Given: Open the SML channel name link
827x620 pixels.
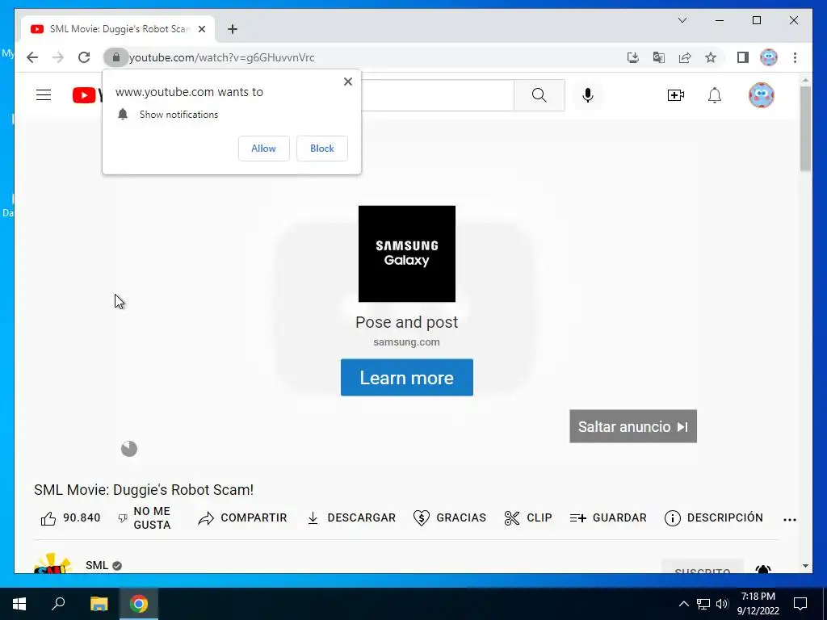Looking at the screenshot, I should (x=97, y=565).
